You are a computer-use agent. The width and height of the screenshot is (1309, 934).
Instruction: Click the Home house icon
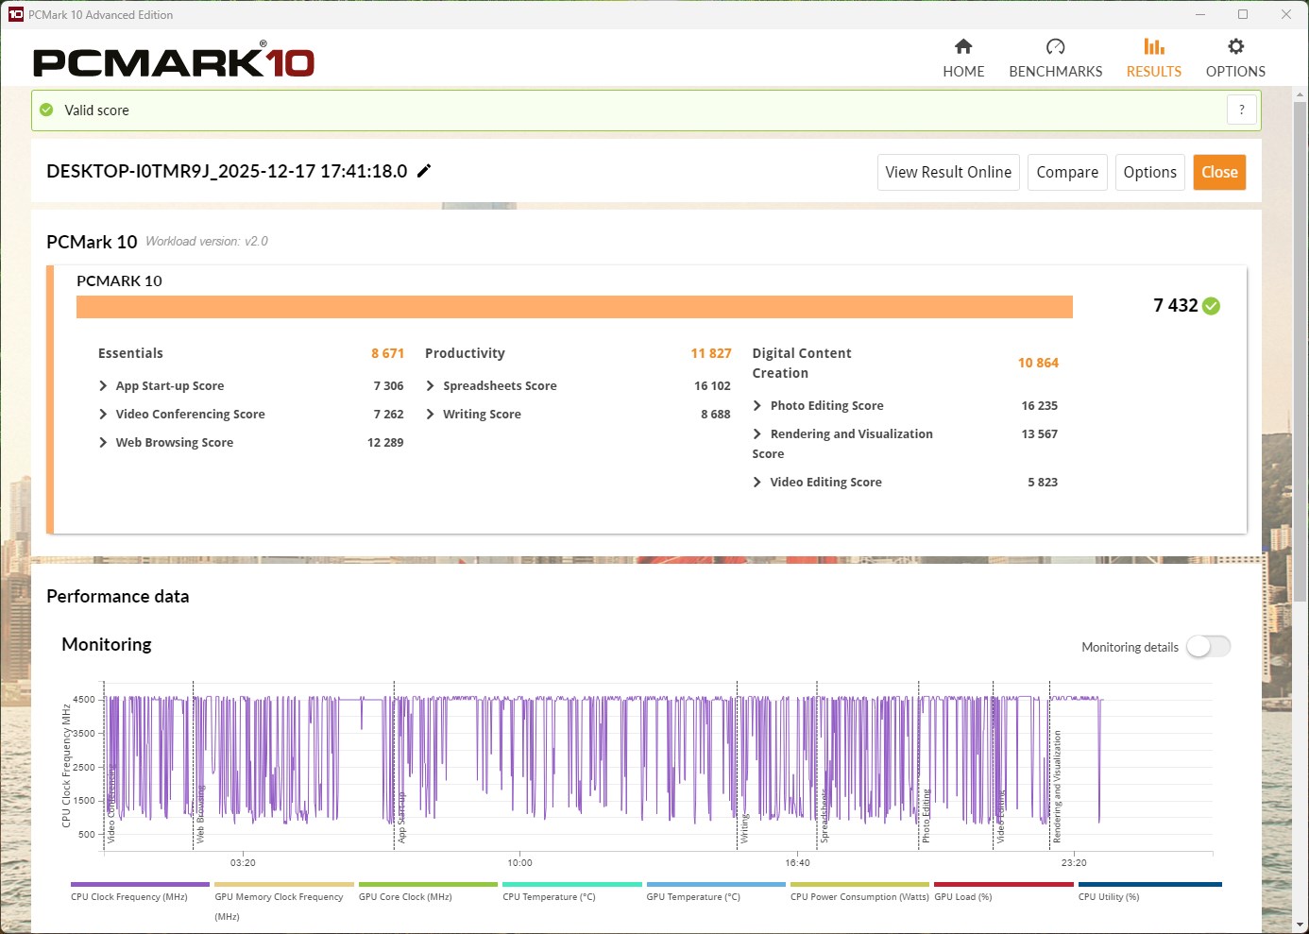(963, 46)
